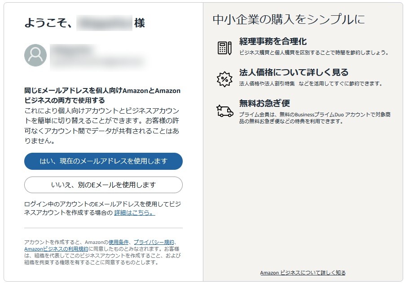Click the blurred email address beside the avatar
This screenshot has height=283, width=404.
click(97, 61)
